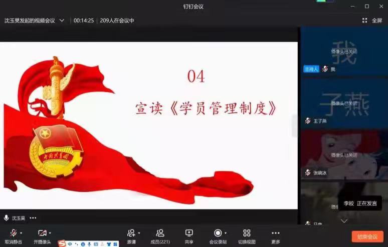Screen dimensions: 388x247
Task: Open microphone options arrow beside 取消静音
Action: click(21, 233)
